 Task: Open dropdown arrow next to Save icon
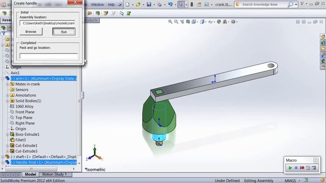tap(154, 5)
